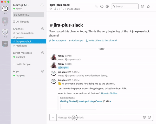Open the marketing channel
The width and height of the screenshot is (156, 124).
pyautogui.click(x=21, y=46)
